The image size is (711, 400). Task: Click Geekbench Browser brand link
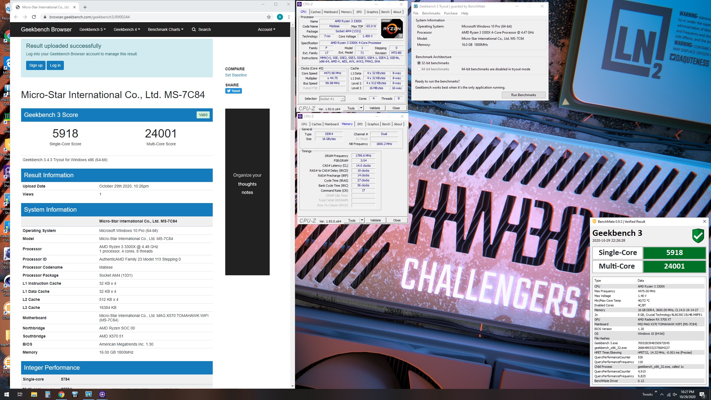[x=46, y=29]
